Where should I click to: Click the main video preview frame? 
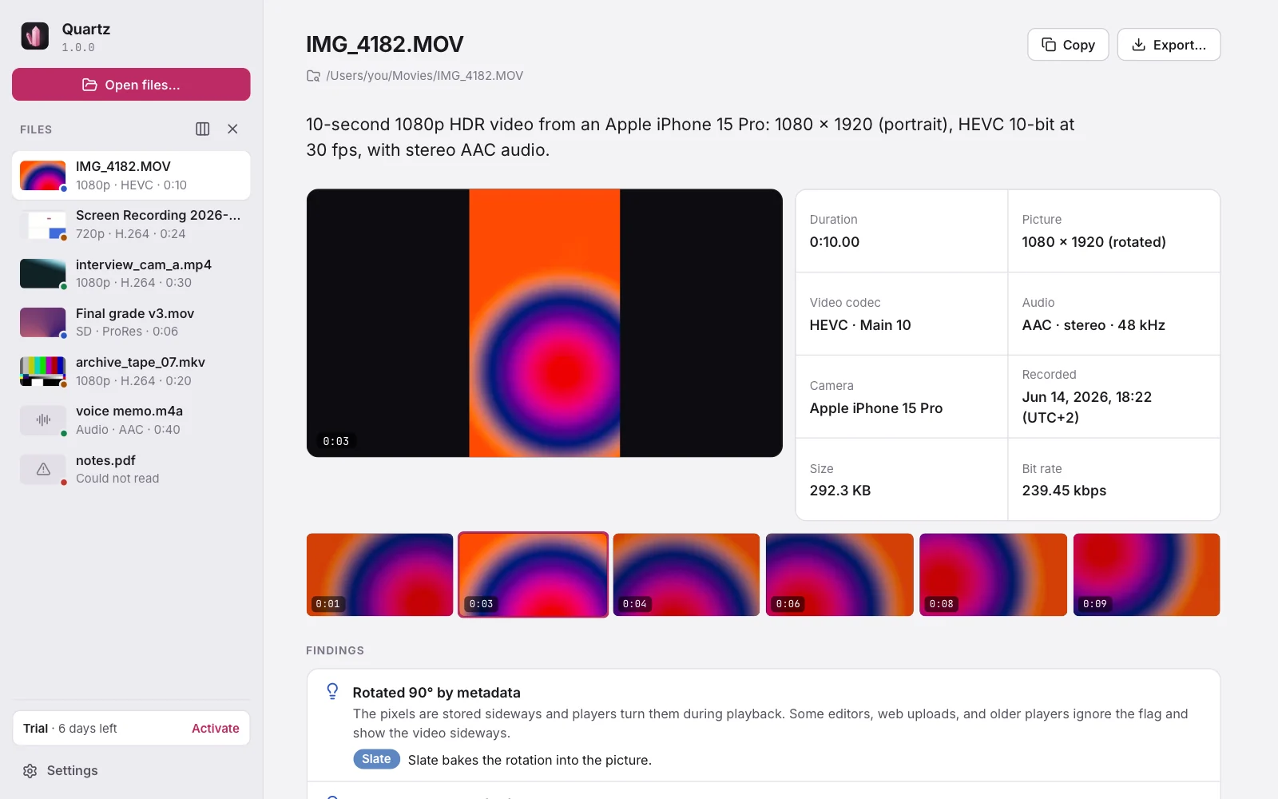[545, 323]
